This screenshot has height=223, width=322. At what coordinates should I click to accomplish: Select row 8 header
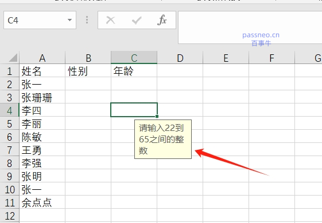coord(9,163)
